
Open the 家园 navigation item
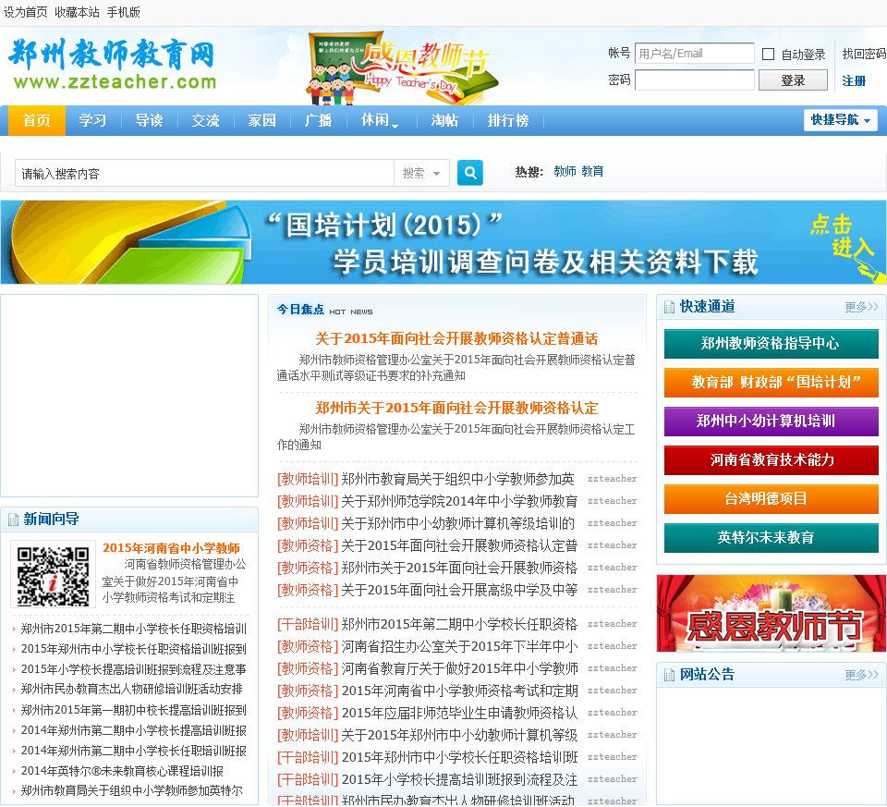(x=261, y=120)
